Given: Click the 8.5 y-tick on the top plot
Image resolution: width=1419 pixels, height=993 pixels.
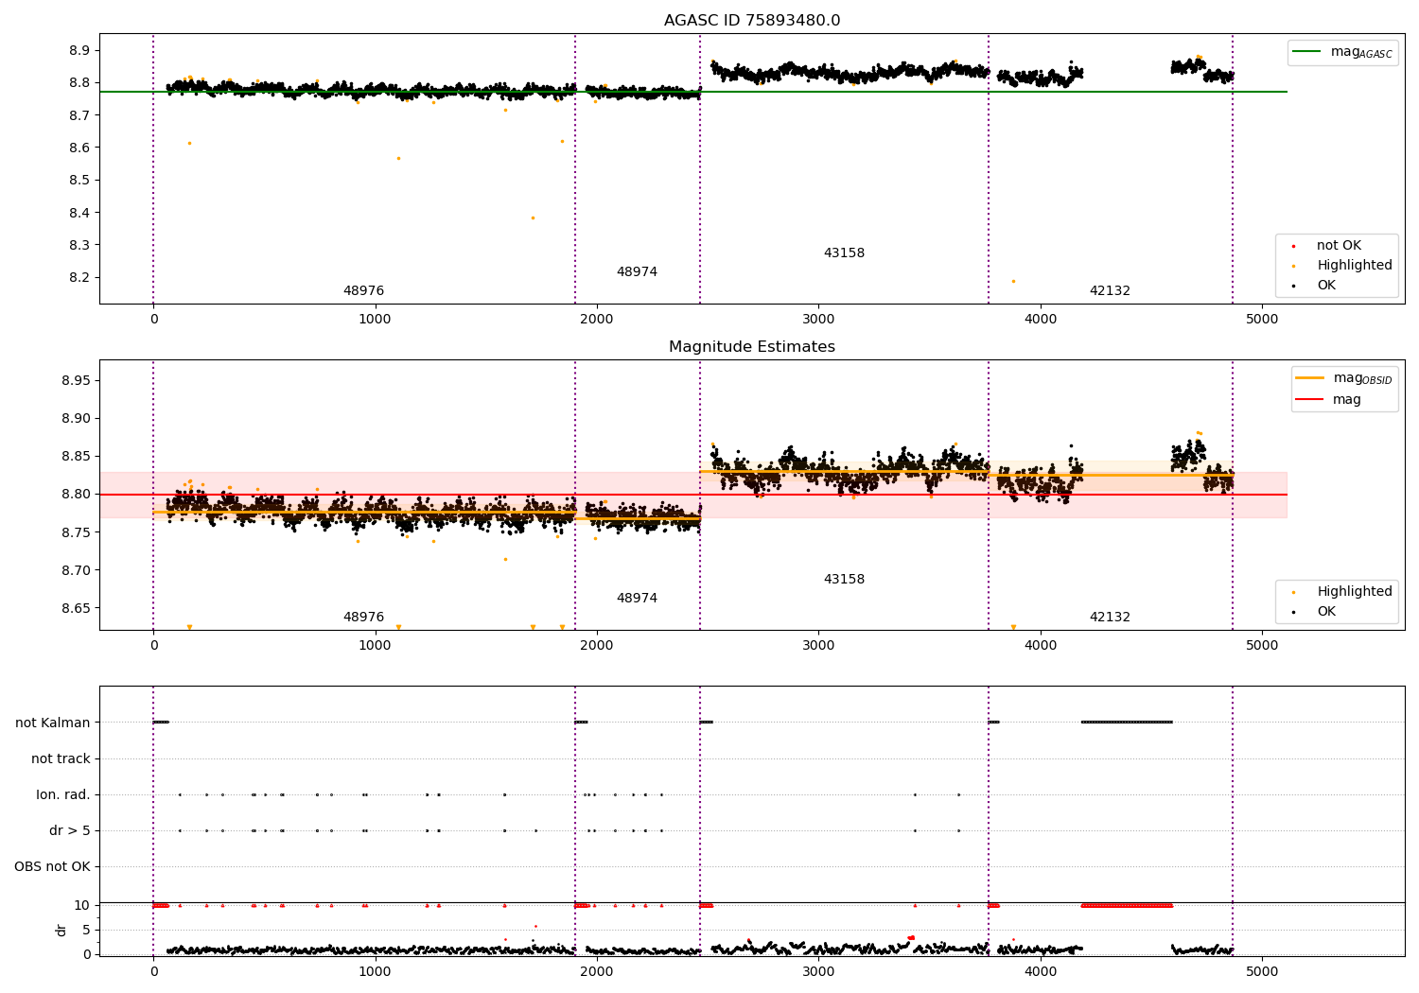Looking at the screenshot, I should pos(79,181).
